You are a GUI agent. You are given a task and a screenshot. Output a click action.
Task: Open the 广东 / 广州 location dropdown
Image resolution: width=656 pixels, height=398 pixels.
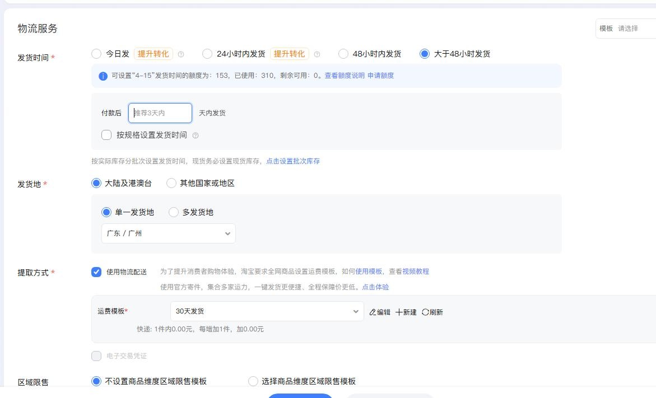[x=168, y=233]
